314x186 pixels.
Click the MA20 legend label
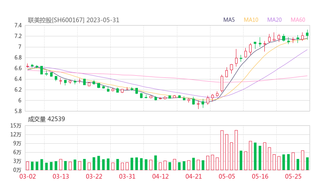pyautogui.click(x=275, y=20)
